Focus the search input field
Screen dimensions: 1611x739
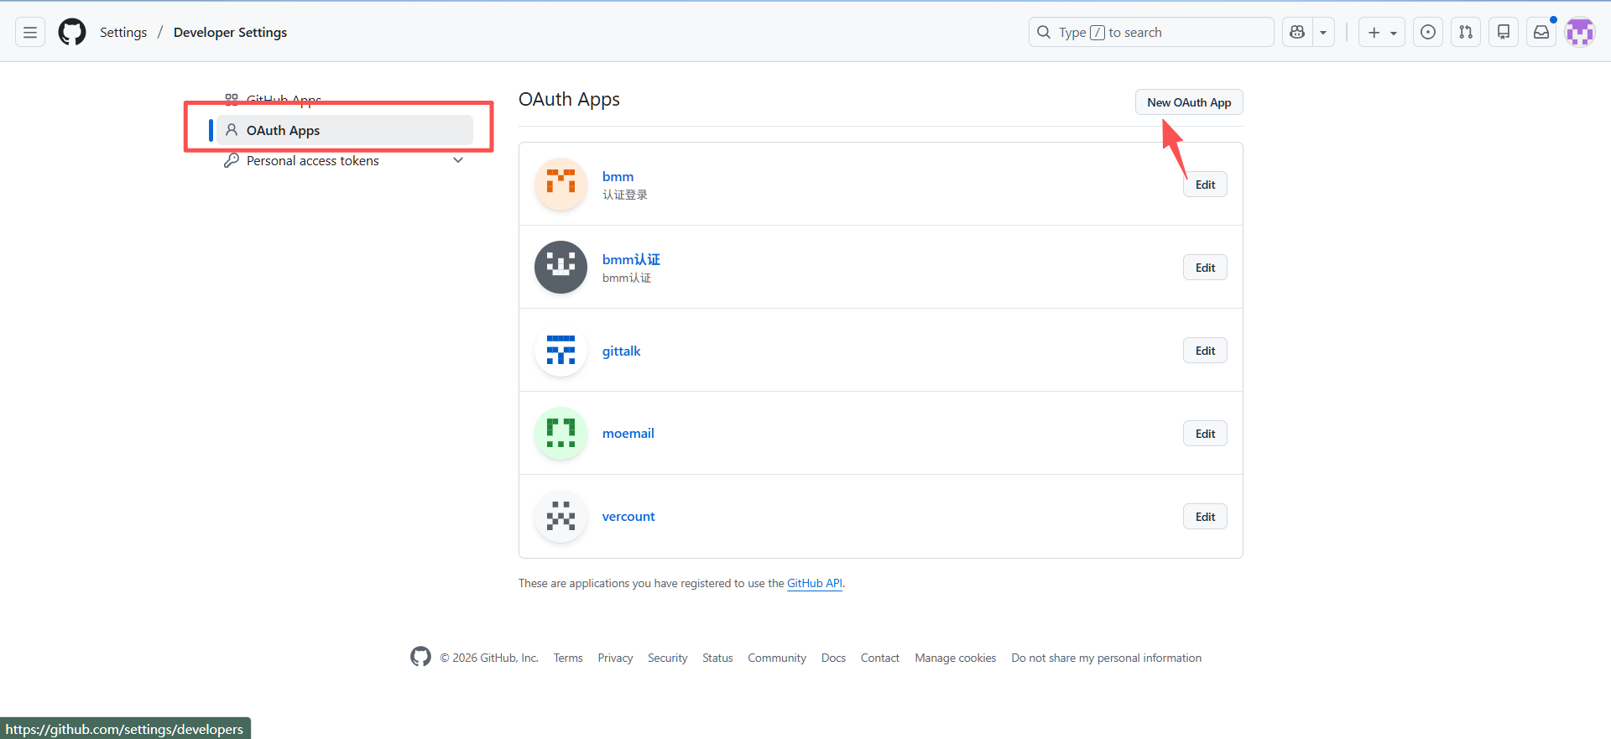point(1151,33)
